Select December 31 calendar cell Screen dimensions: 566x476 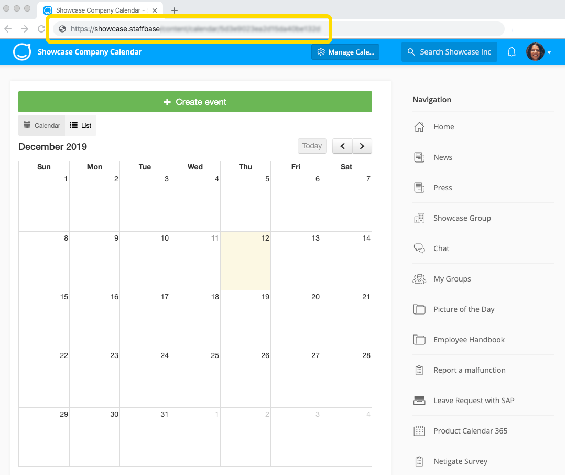pyautogui.click(x=145, y=437)
